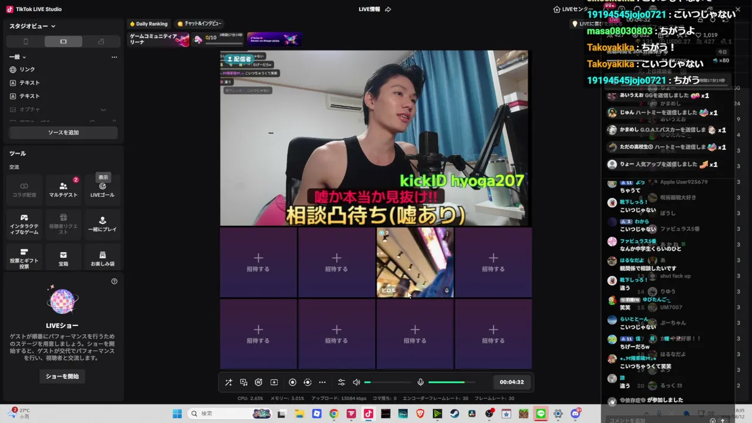
Task: Open the scene three-dot options
Action: 114,57
